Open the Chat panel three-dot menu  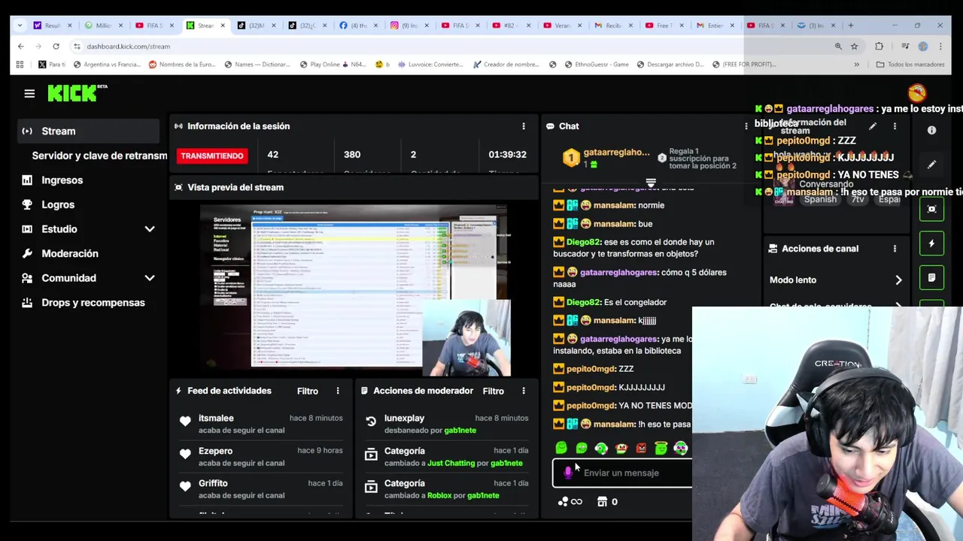746,126
